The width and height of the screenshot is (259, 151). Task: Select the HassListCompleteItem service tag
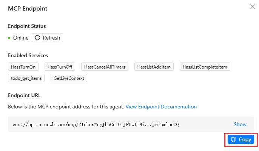pos(205,67)
